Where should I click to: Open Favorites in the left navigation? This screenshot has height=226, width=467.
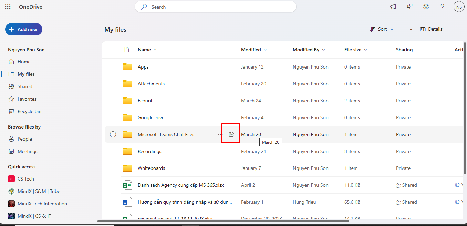[27, 99]
